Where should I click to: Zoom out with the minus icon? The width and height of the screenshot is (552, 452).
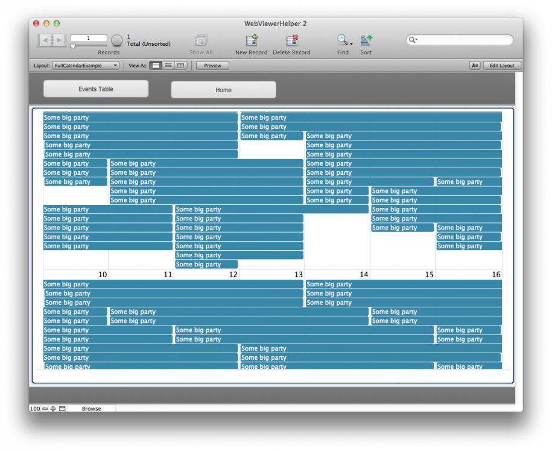tap(45, 409)
